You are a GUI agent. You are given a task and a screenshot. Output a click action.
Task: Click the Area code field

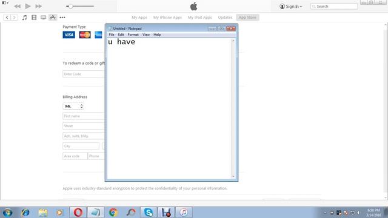coord(75,156)
